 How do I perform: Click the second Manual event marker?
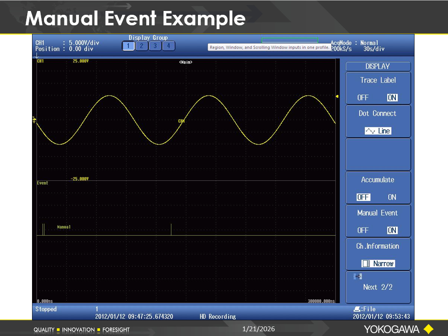[171, 229]
